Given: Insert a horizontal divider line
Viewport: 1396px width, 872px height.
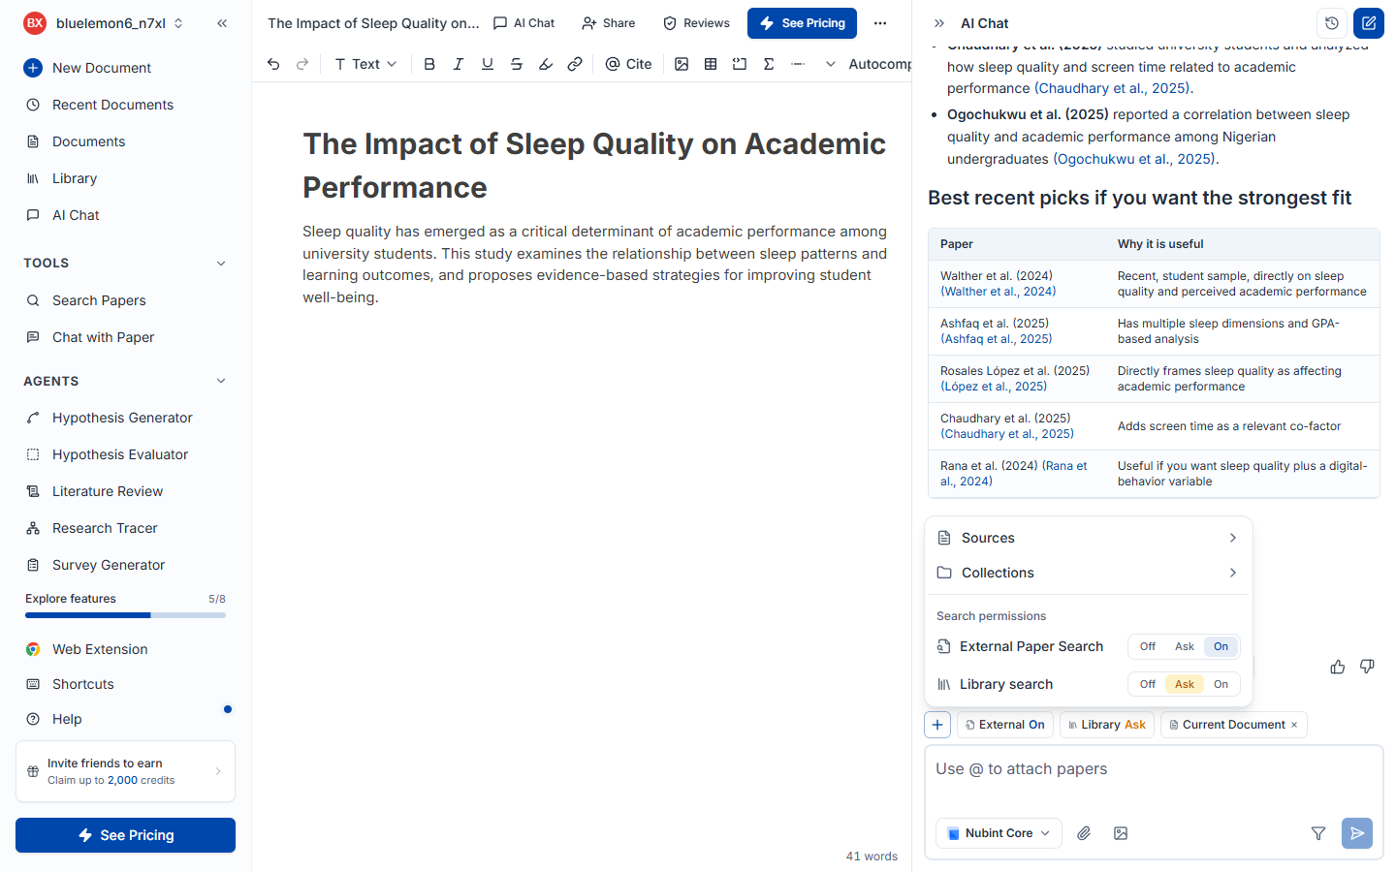Looking at the screenshot, I should (x=798, y=64).
